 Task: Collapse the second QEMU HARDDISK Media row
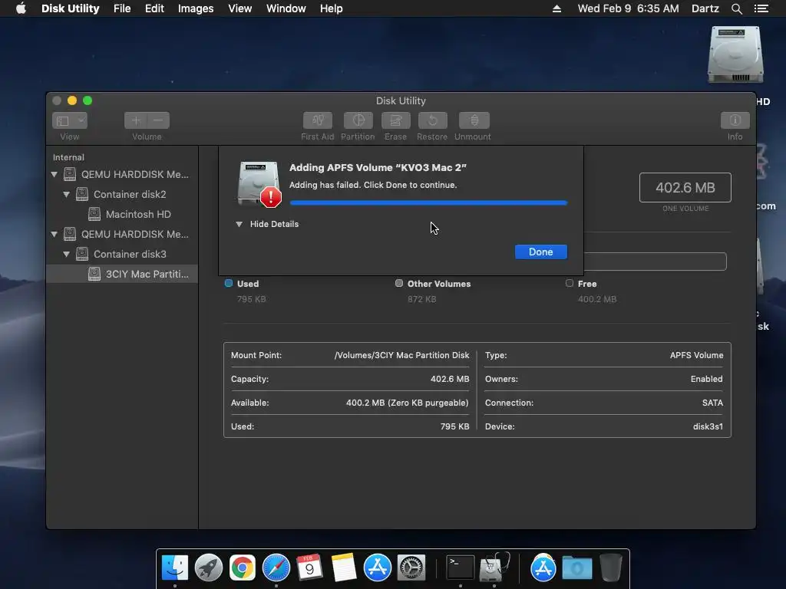[x=54, y=234]
